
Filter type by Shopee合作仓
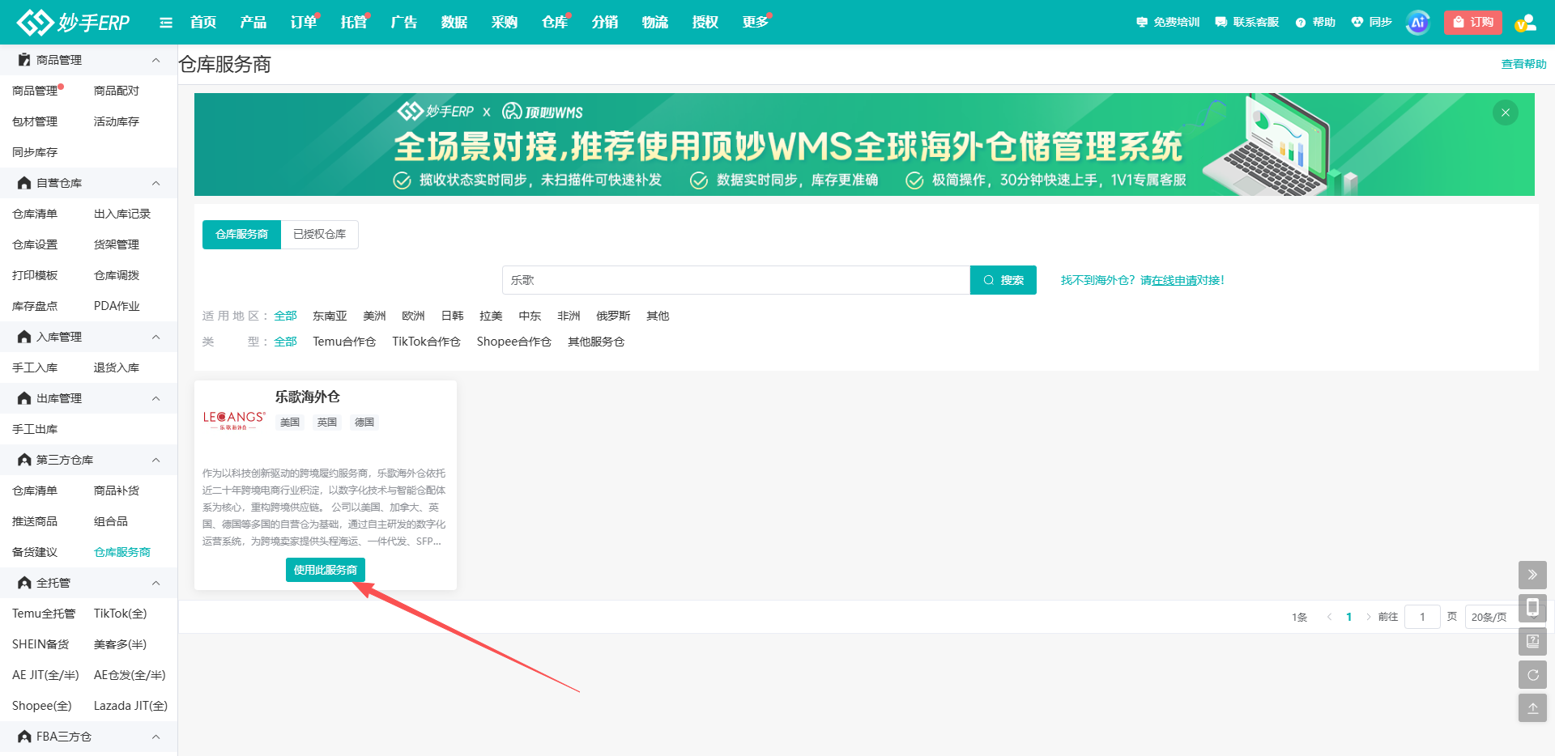(513, 342)
